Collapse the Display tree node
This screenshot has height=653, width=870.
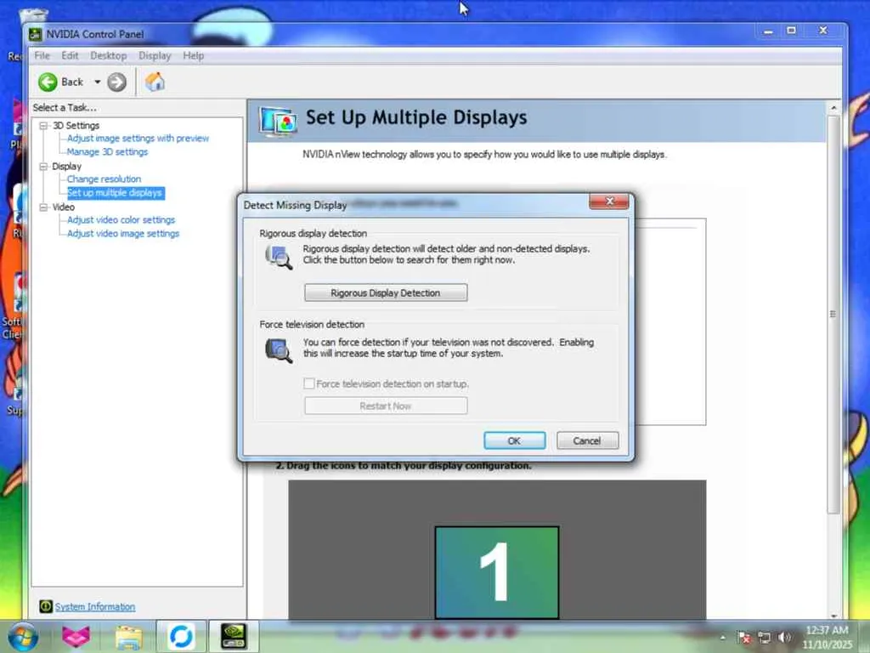[x=43, y=166]
